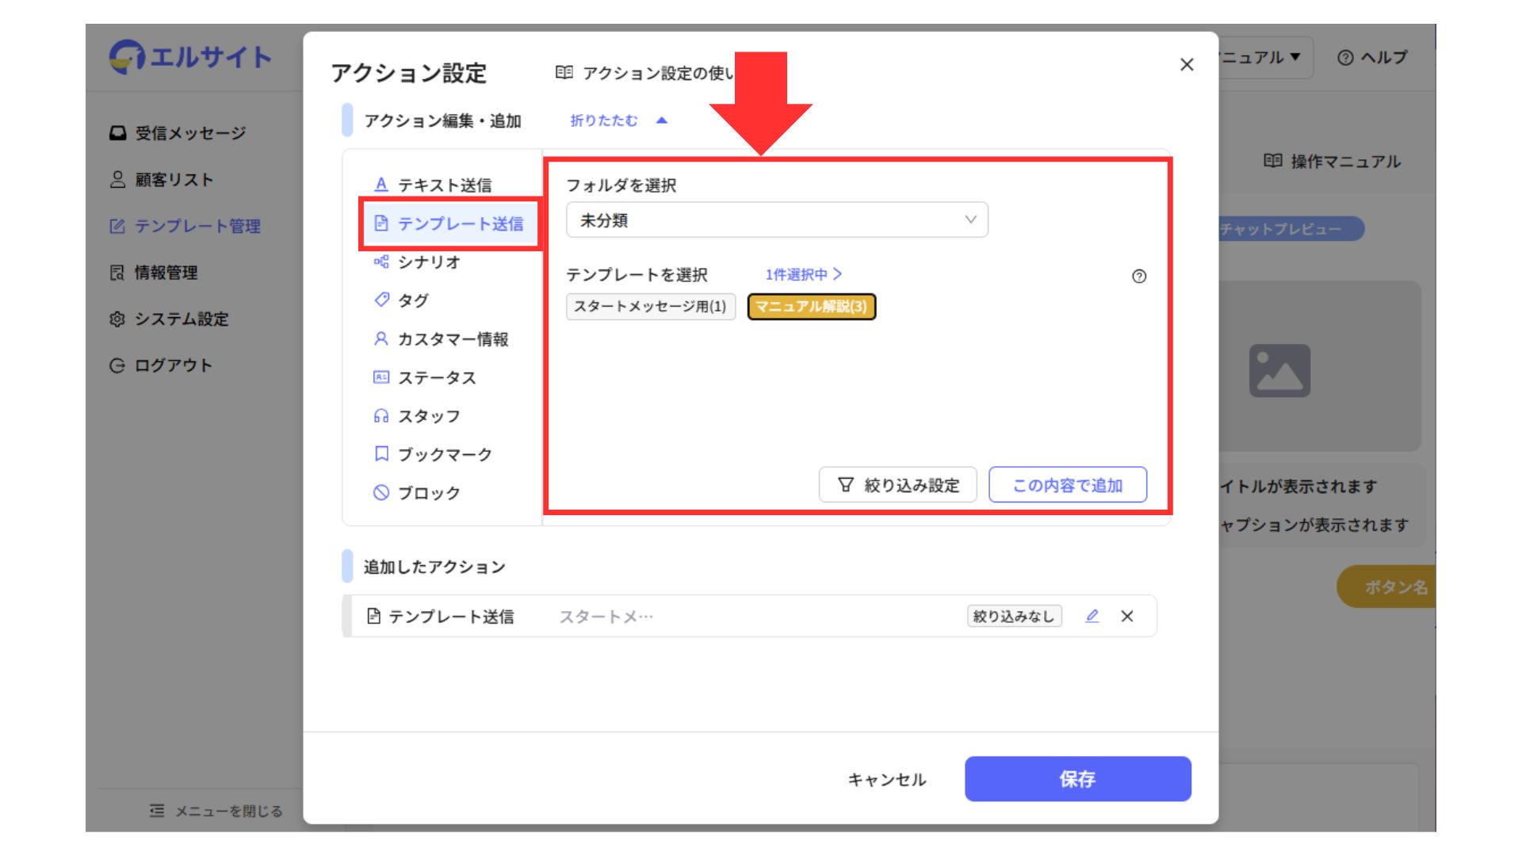Image resolution: width=1522 pixels, height=856 pixels.
Task: Collapse the section using 折りたたむ
Action: click(x=618, y=120)
